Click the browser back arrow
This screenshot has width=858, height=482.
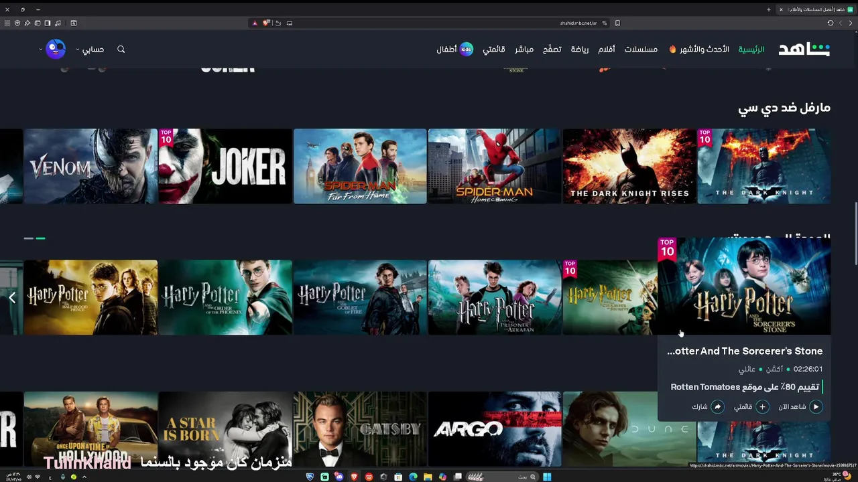click(x=851, y=23)
